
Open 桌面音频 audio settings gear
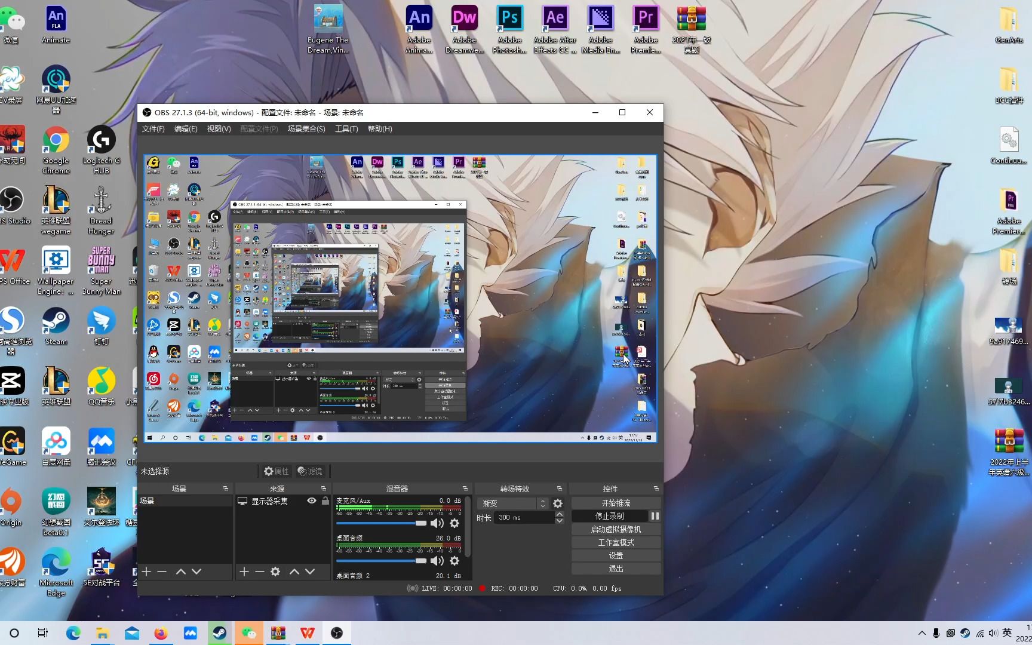coord(454,561)
